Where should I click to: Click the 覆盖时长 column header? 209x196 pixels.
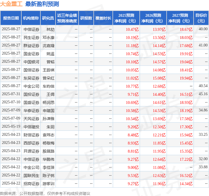pyautogui.click(x=103, y=18)
